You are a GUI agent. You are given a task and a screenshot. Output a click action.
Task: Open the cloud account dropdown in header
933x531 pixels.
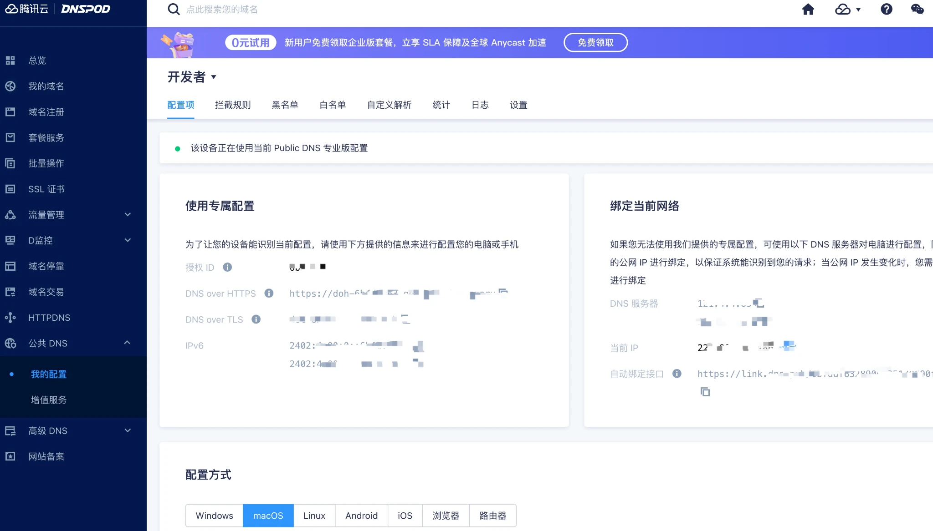(x=847, y=10)
